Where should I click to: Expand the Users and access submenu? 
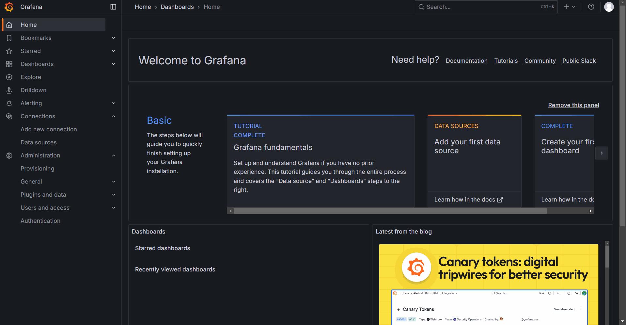click(114, 208)
